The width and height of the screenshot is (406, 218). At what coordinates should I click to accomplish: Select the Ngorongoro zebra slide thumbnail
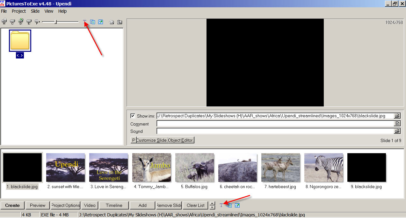tap(323, 167)
